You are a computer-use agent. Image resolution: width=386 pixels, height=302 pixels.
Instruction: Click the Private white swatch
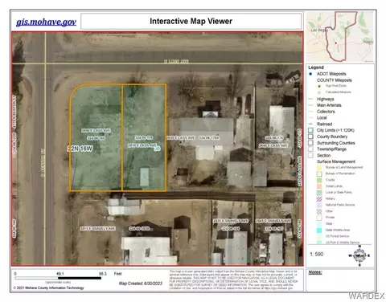click(319, 218)
